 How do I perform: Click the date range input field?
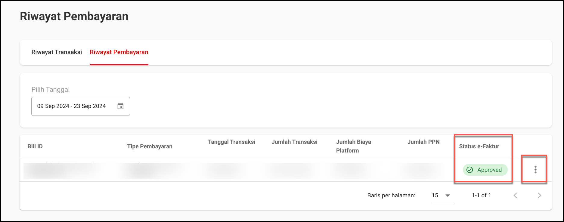(72, 106)
